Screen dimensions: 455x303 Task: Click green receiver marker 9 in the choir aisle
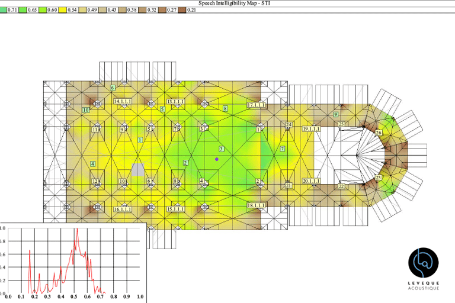click(x=336, y=114)
